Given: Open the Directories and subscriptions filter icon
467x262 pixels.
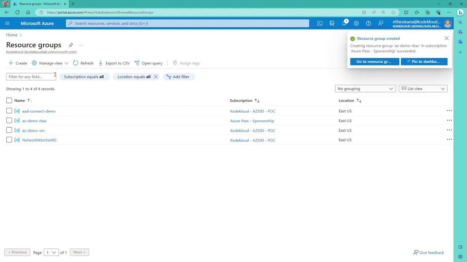Looking at the screenshot, I should coord(332,23).
